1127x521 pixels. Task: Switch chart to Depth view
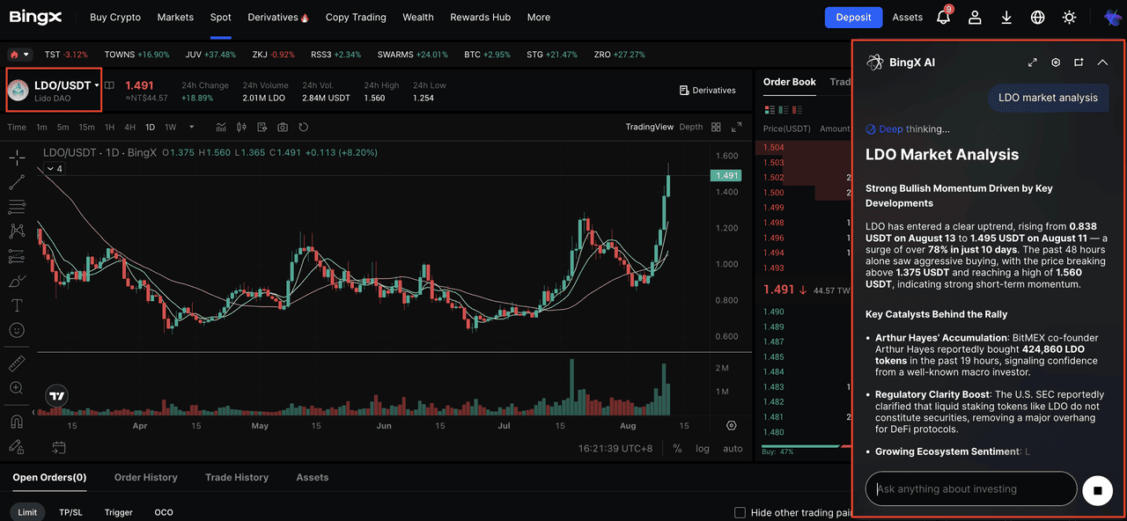point(691,127)
